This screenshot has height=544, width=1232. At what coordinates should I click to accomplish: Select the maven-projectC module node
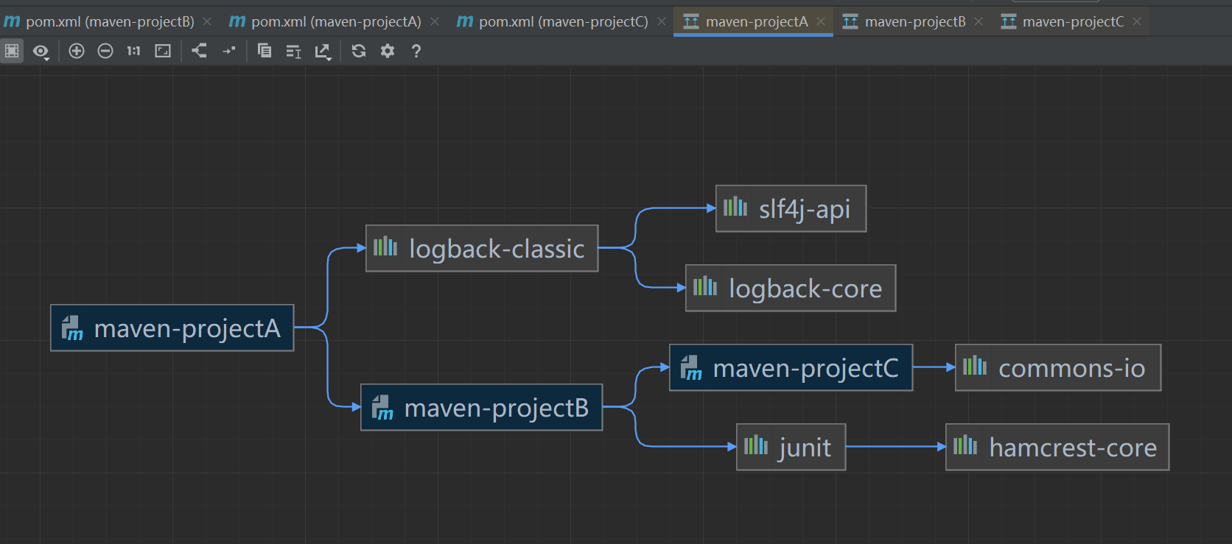(x=791, y=367)
